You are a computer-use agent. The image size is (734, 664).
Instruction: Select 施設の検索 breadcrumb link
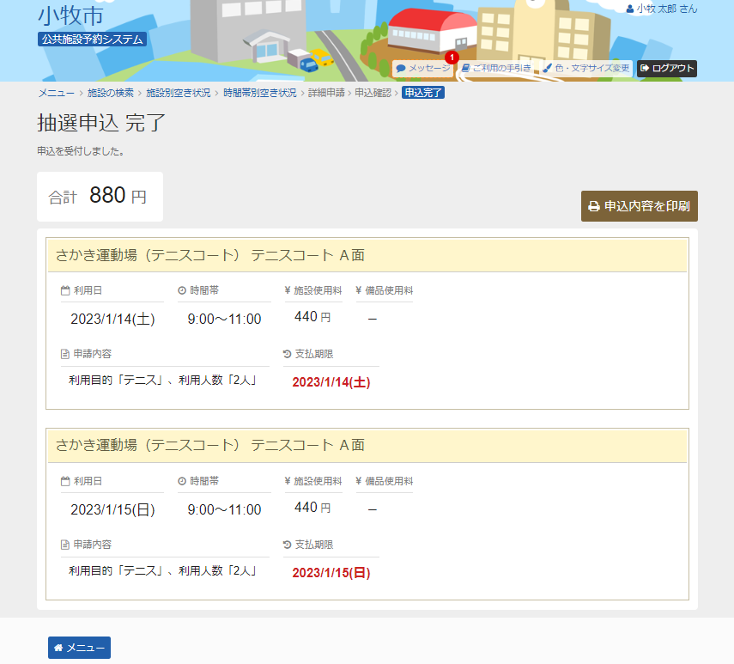[x=111, y=93]
